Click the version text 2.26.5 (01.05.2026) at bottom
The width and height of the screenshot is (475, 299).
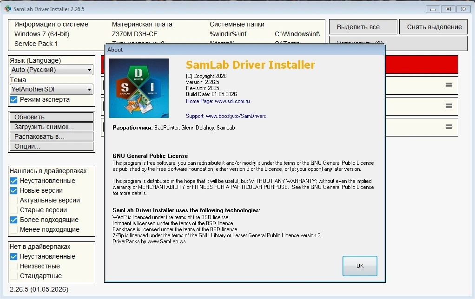(x=39, y=289)
